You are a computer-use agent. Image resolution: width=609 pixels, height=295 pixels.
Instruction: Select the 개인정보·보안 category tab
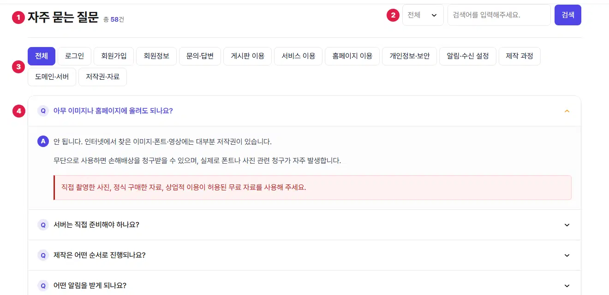click(x=409, y=56)
